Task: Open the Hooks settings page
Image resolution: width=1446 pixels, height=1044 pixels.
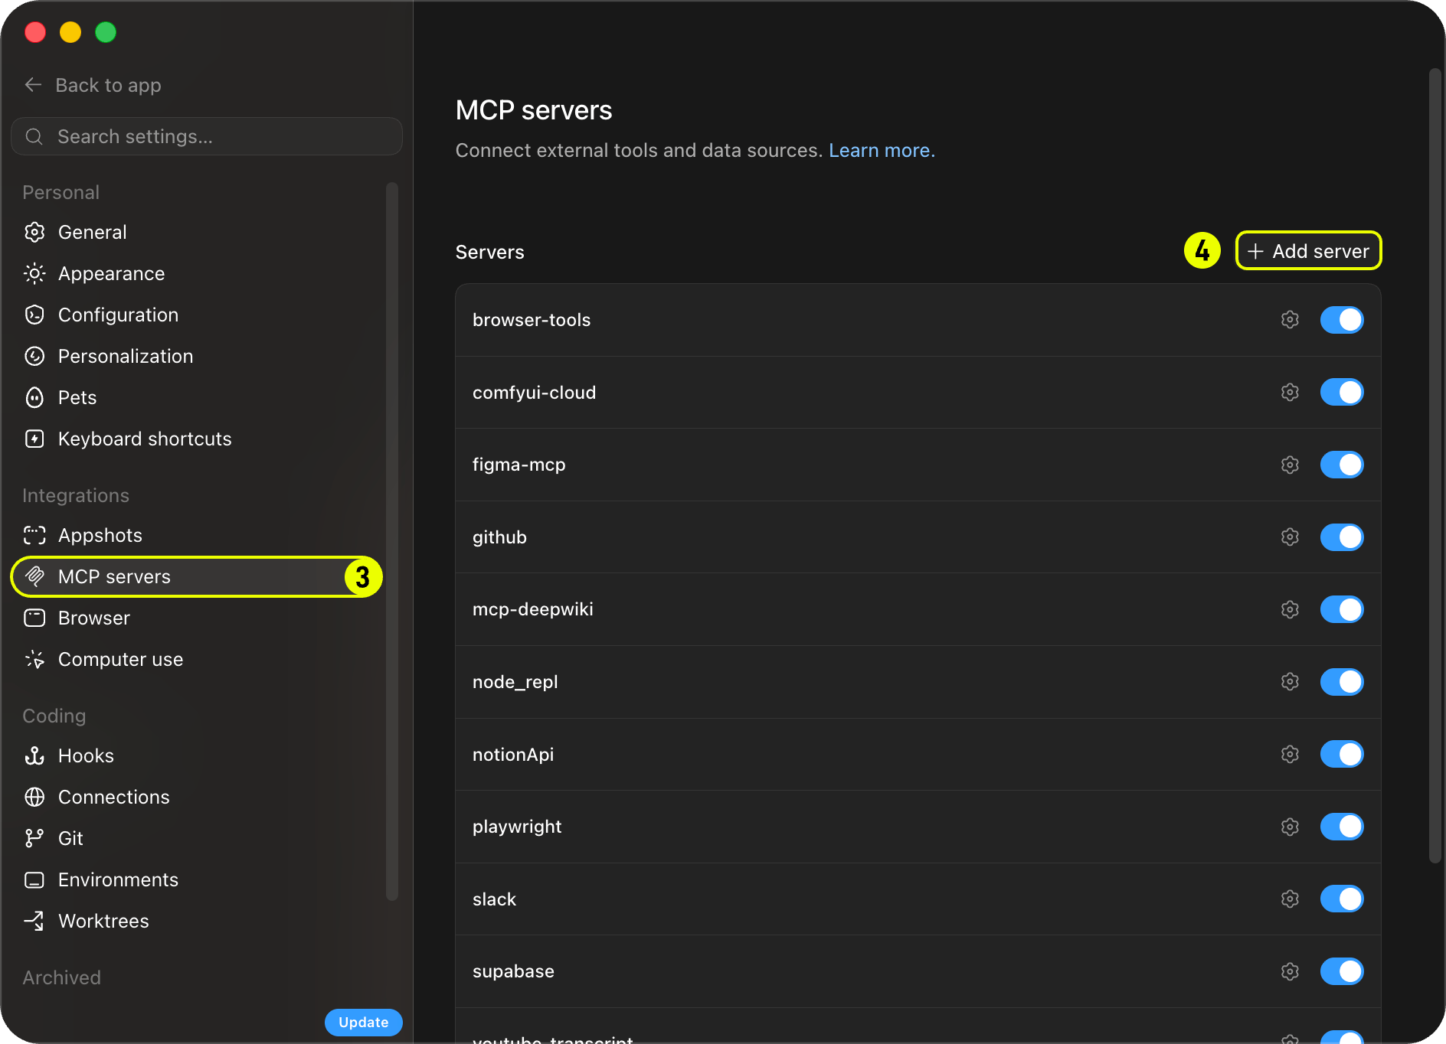Action: pyautogui.click(x=198, y=755)
